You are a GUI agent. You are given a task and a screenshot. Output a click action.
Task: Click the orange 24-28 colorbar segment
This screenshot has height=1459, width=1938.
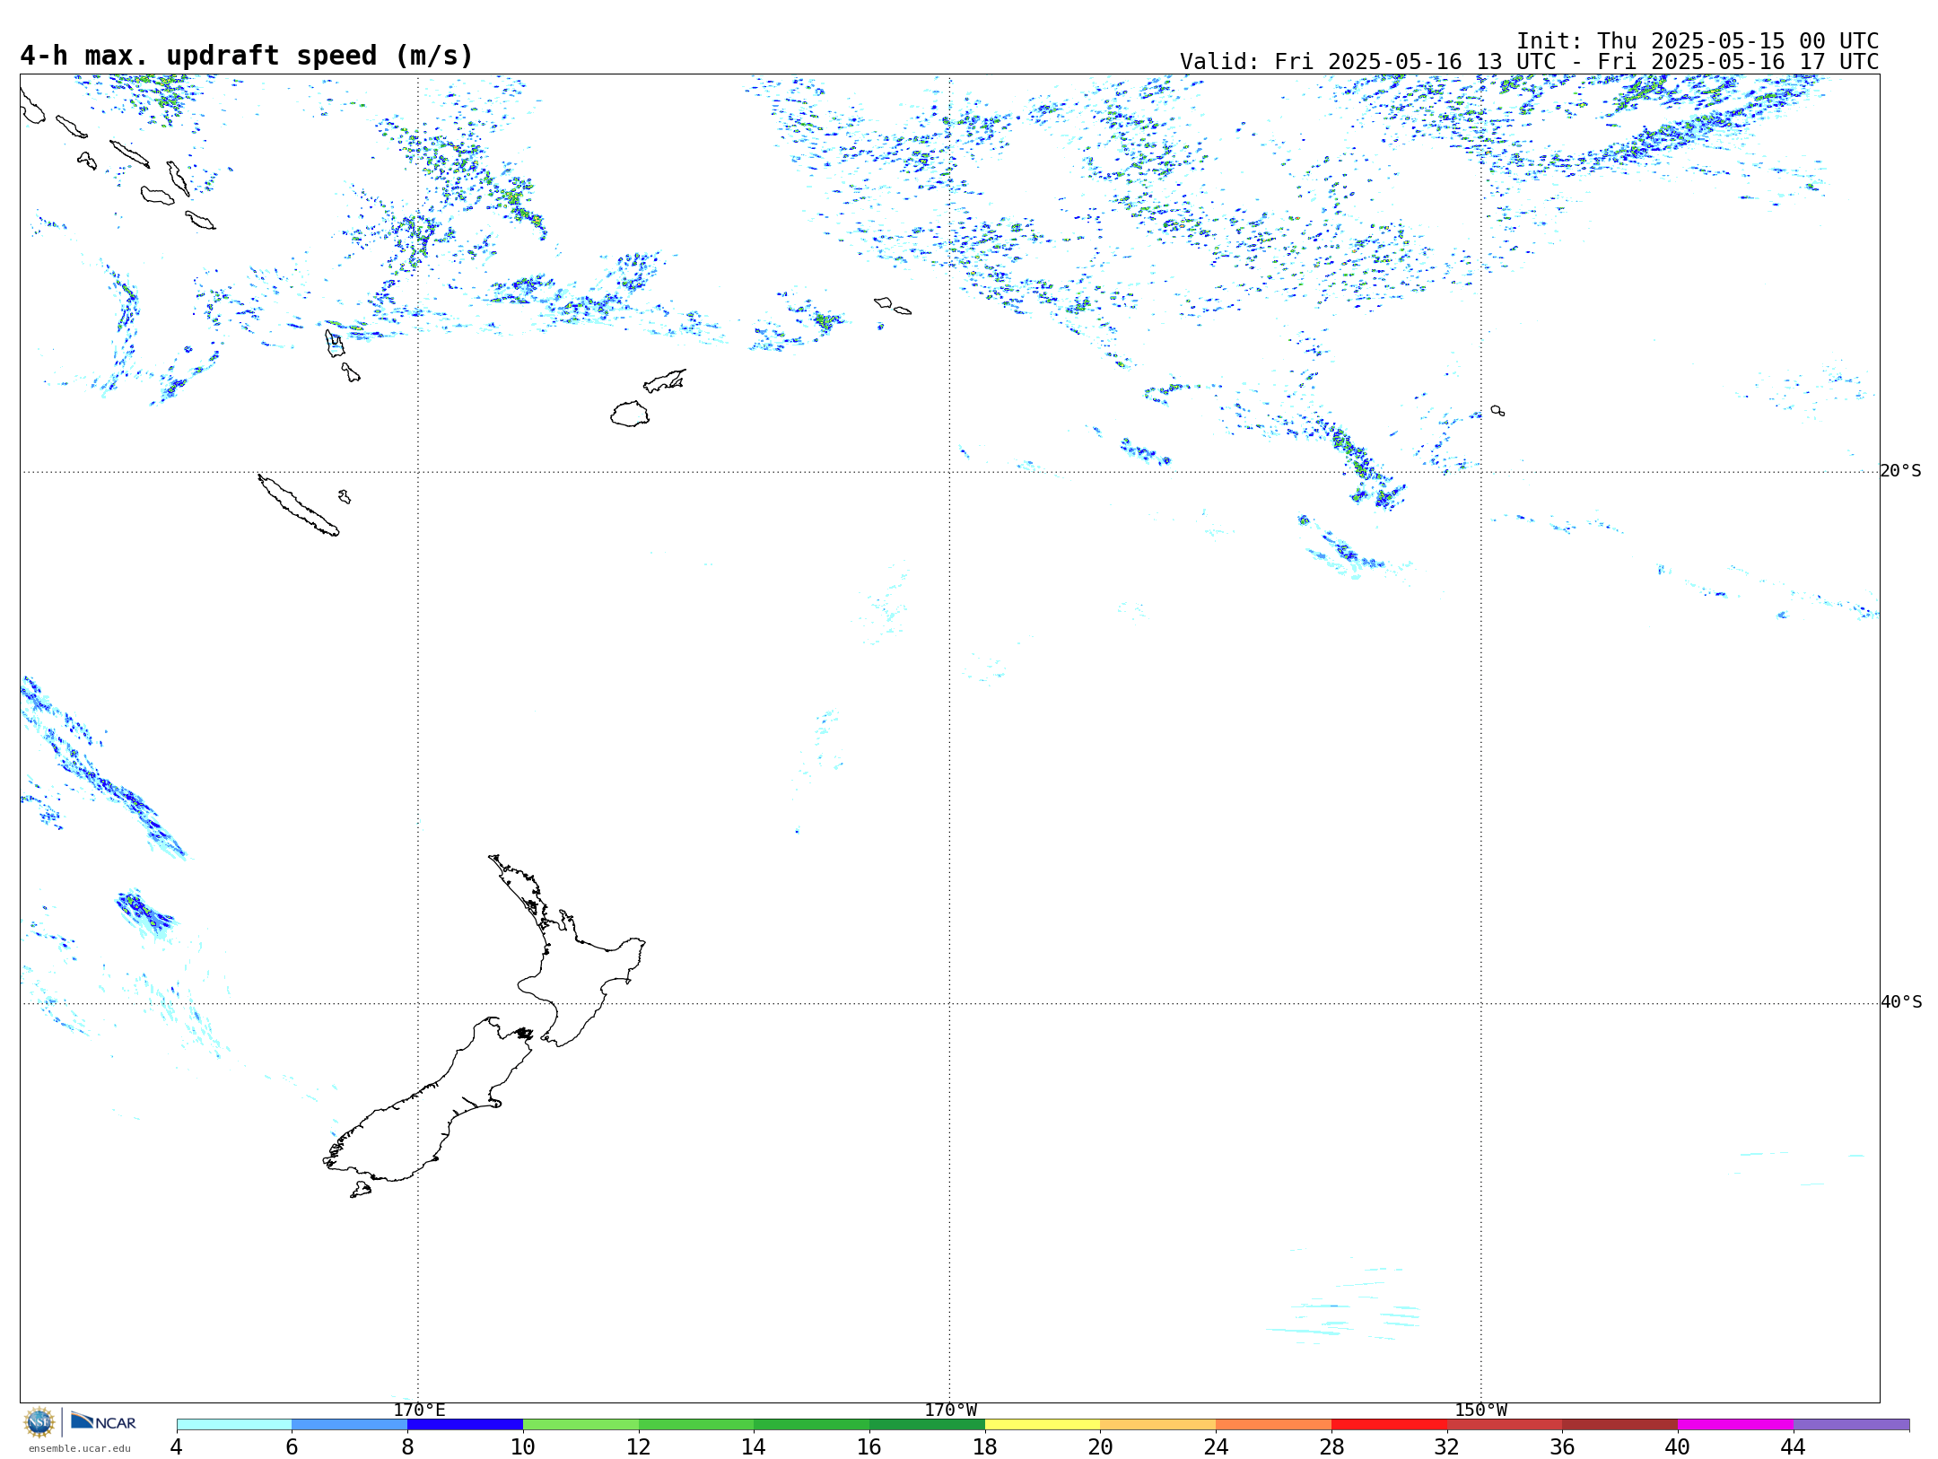click(1274, 1425)
